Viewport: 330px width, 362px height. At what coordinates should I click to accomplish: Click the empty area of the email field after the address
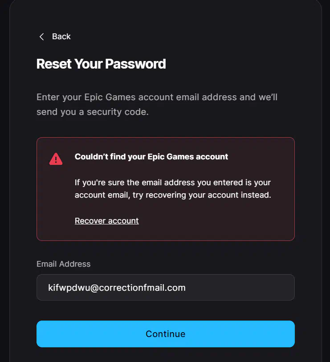coord(239,288)
